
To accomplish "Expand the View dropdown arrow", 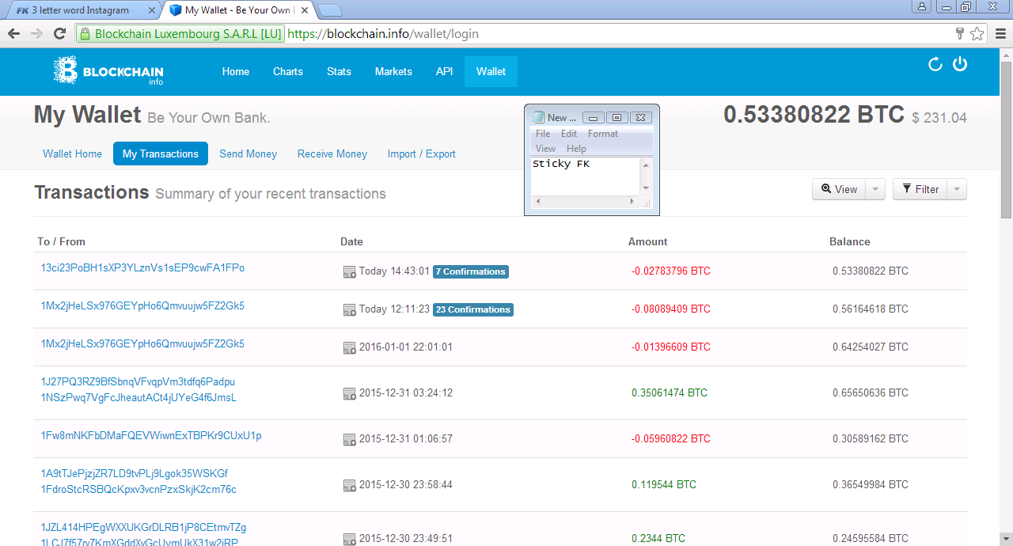I will [x=875, y=189].
